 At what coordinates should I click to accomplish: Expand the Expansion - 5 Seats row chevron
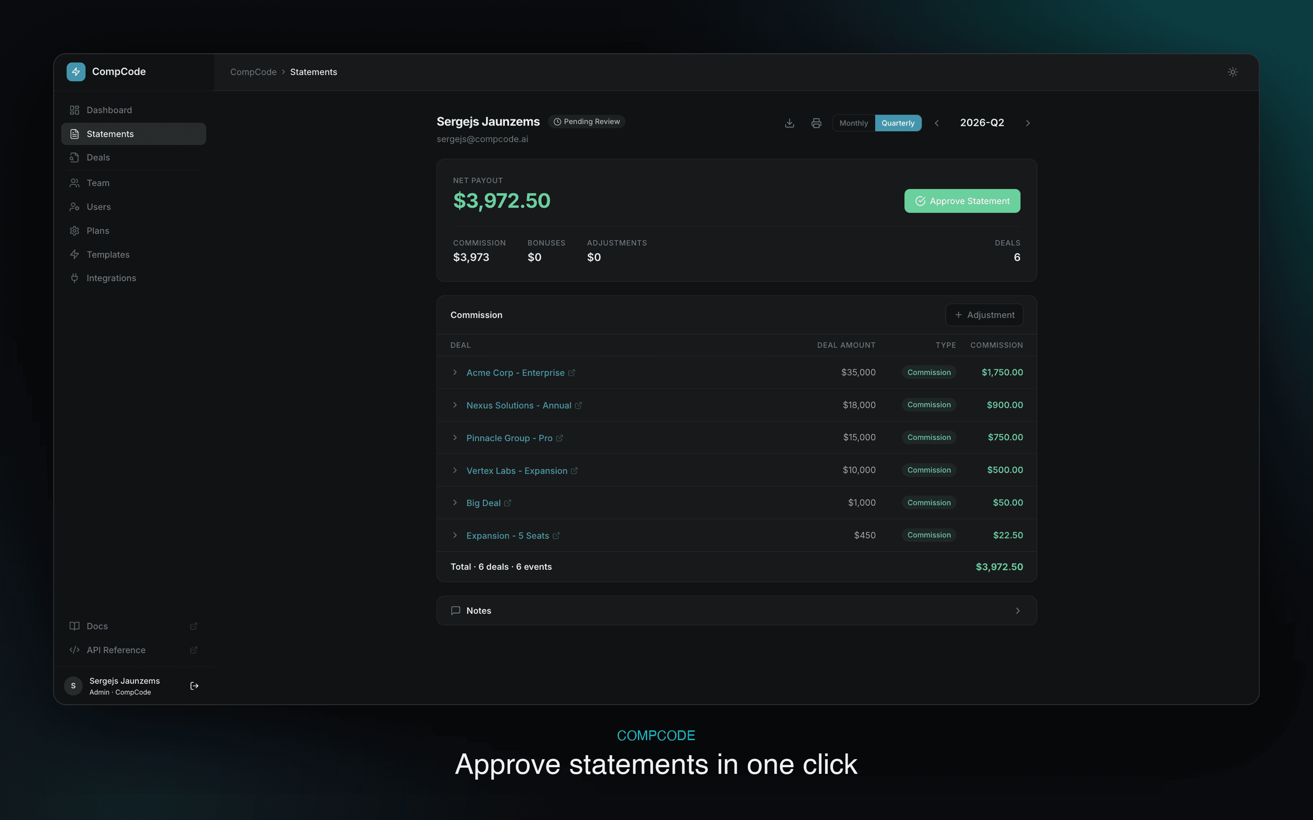[x=455, y=535]
